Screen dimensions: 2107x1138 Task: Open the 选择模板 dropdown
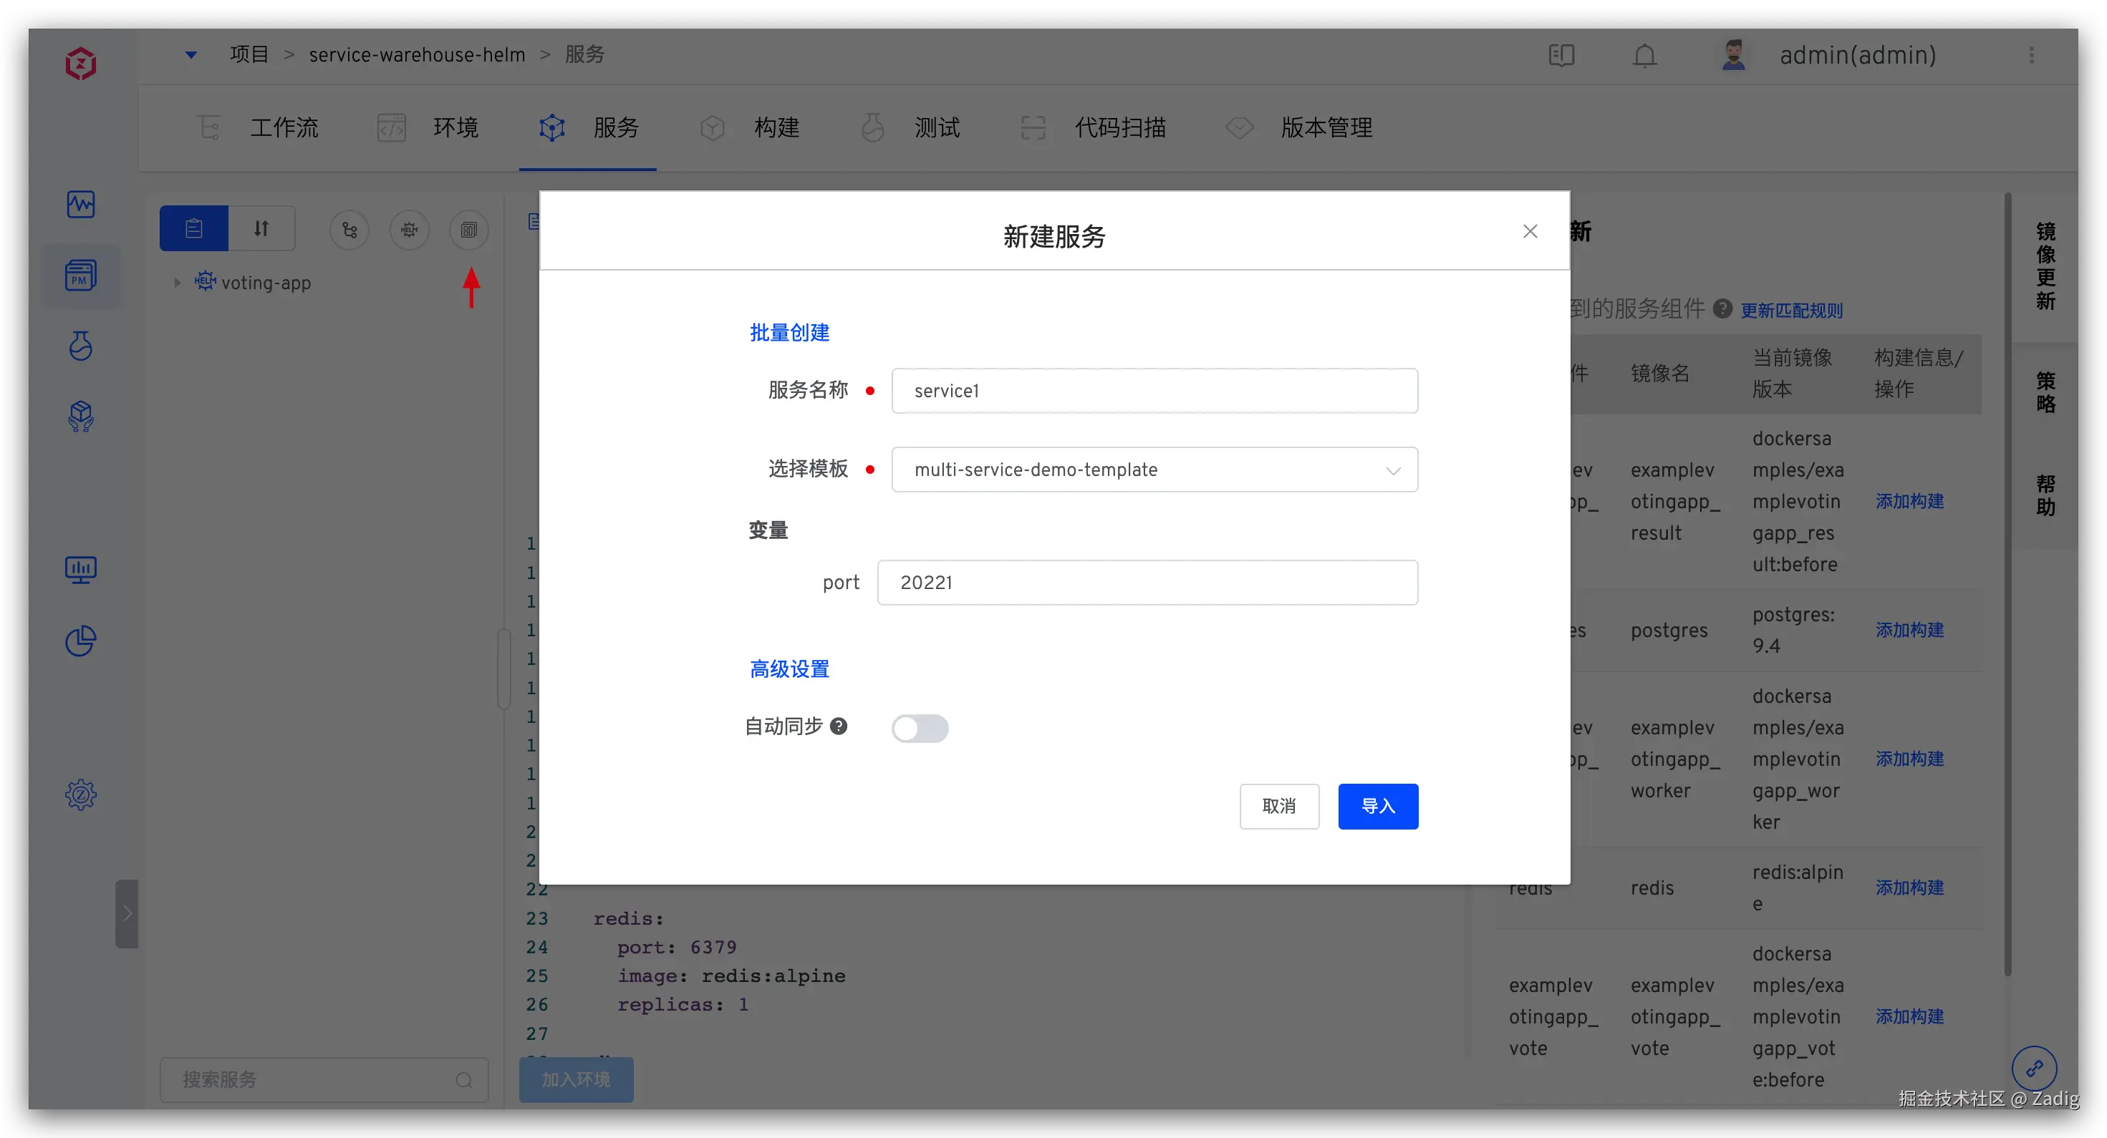coord(1153,470)
